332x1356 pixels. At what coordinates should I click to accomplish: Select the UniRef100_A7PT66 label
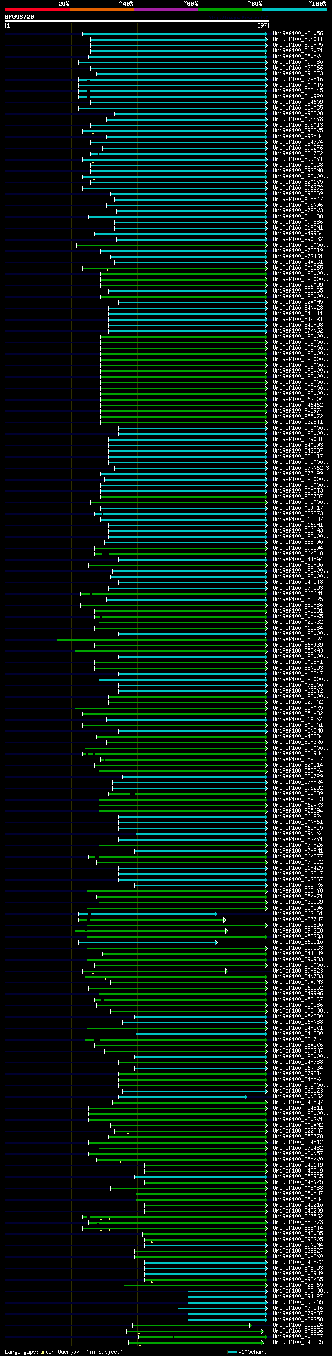tap(298, 68)
